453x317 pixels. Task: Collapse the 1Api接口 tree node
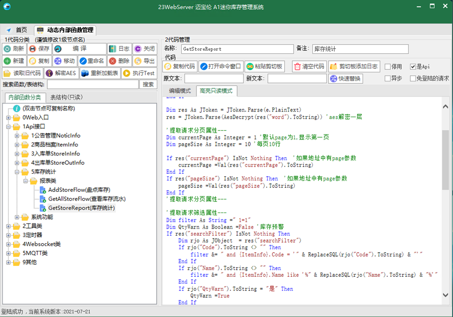click(9, 127)
